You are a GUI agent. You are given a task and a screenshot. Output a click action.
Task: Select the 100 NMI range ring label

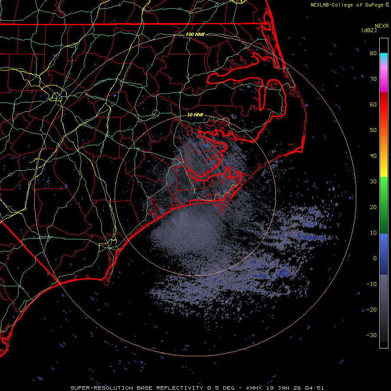195,34
